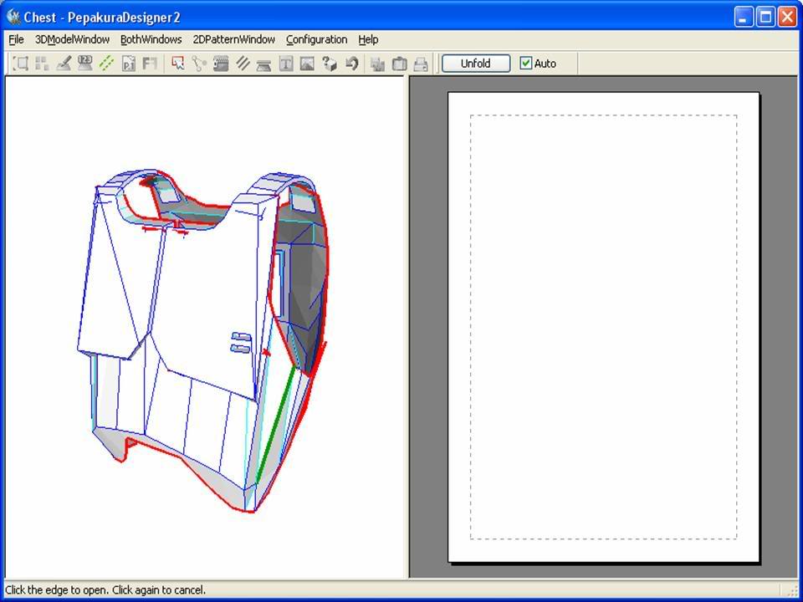
Task: Select the red-box cursor select tool
Action: [177, 64]
